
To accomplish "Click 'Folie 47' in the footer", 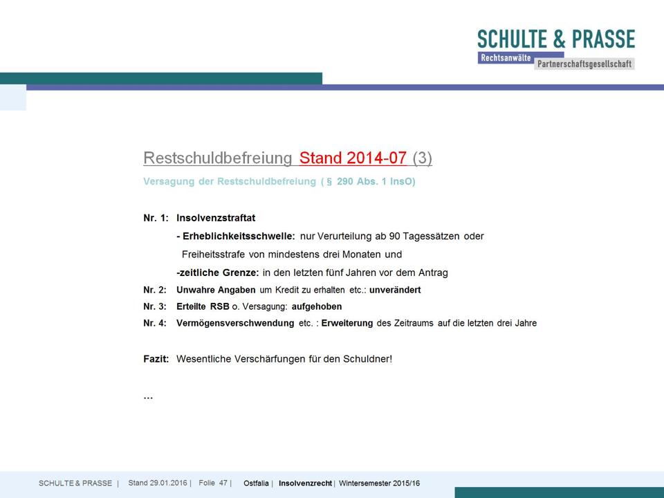I will (x=213, y=483).
